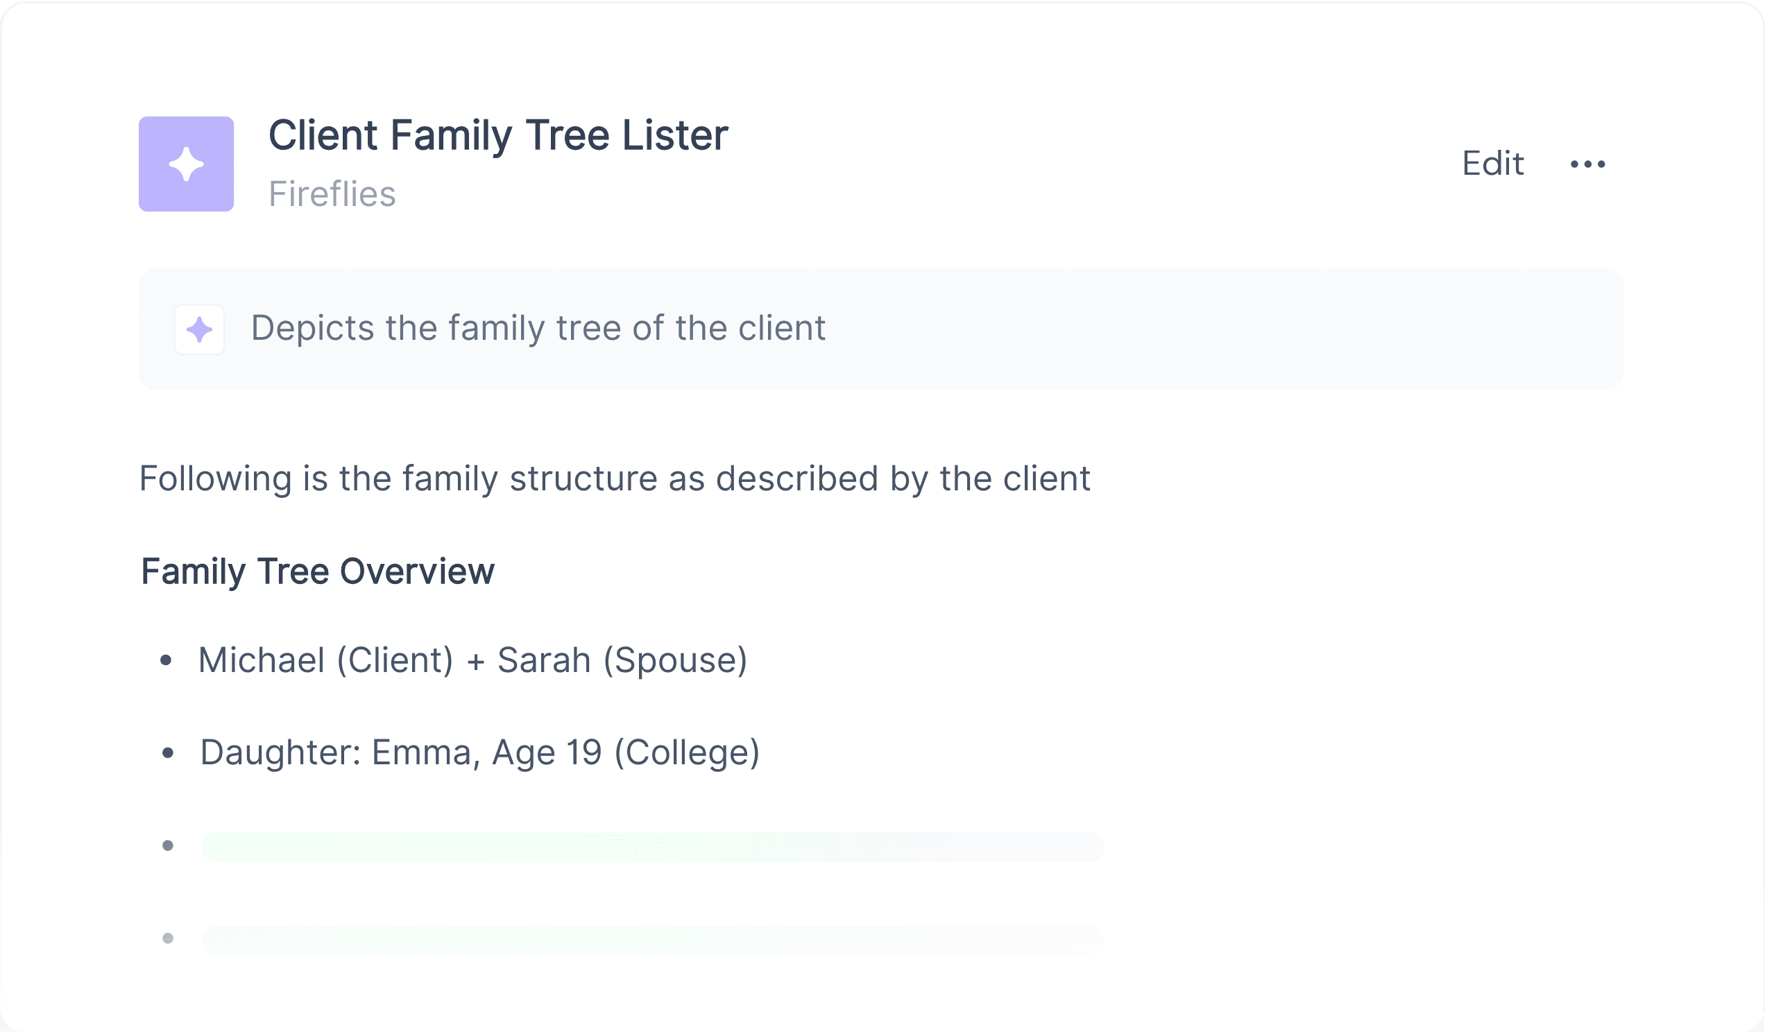Click the small sparkle icon beside description
Viewport: 1765px width, 1032px height.
point(200,329)
